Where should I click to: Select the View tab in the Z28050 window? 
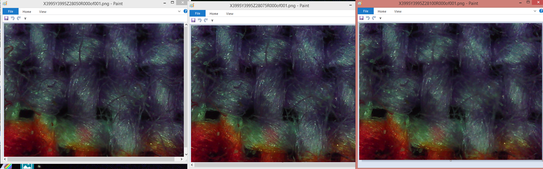(43, 12)
